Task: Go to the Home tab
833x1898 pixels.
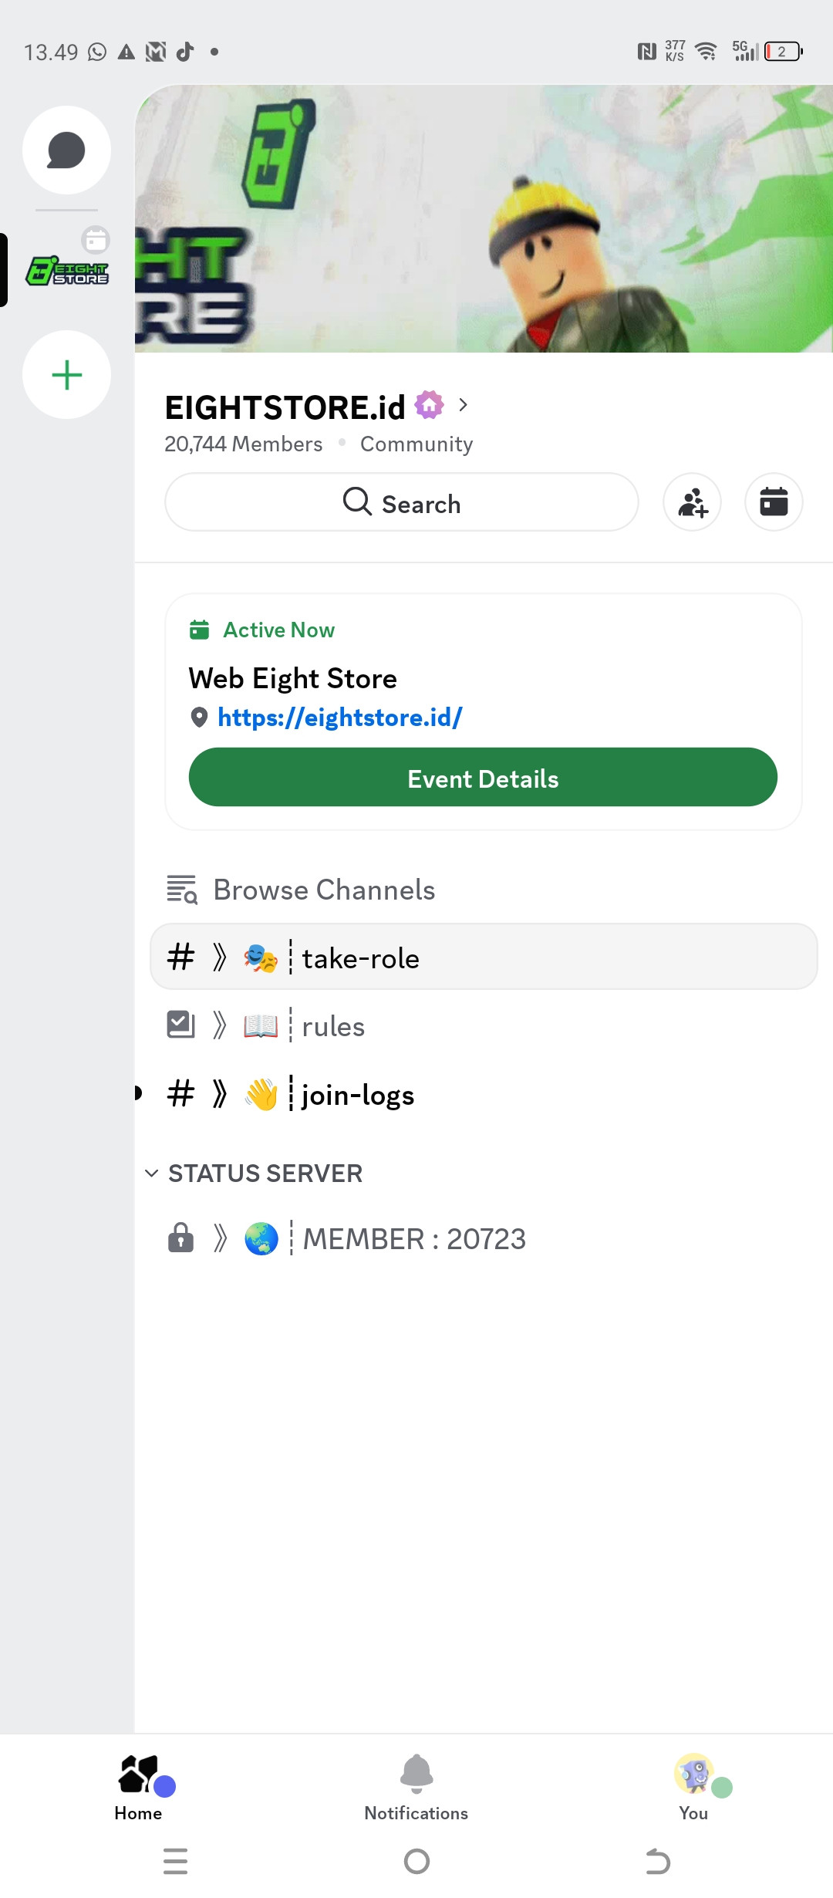Action: click(x=139, y=1787)
